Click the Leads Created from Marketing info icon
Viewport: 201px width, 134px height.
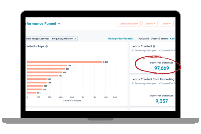pyautogui.click(x=133, y=83)
